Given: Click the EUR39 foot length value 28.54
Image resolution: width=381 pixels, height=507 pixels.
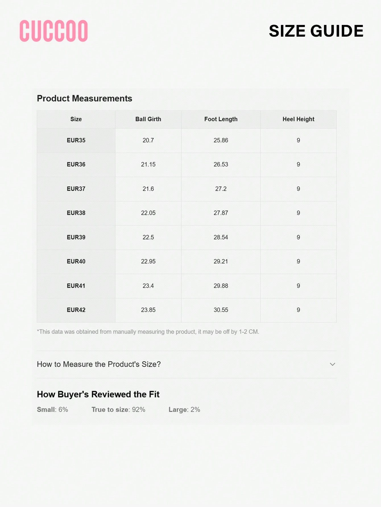Looking at the screenshot, I should [221, 237].
